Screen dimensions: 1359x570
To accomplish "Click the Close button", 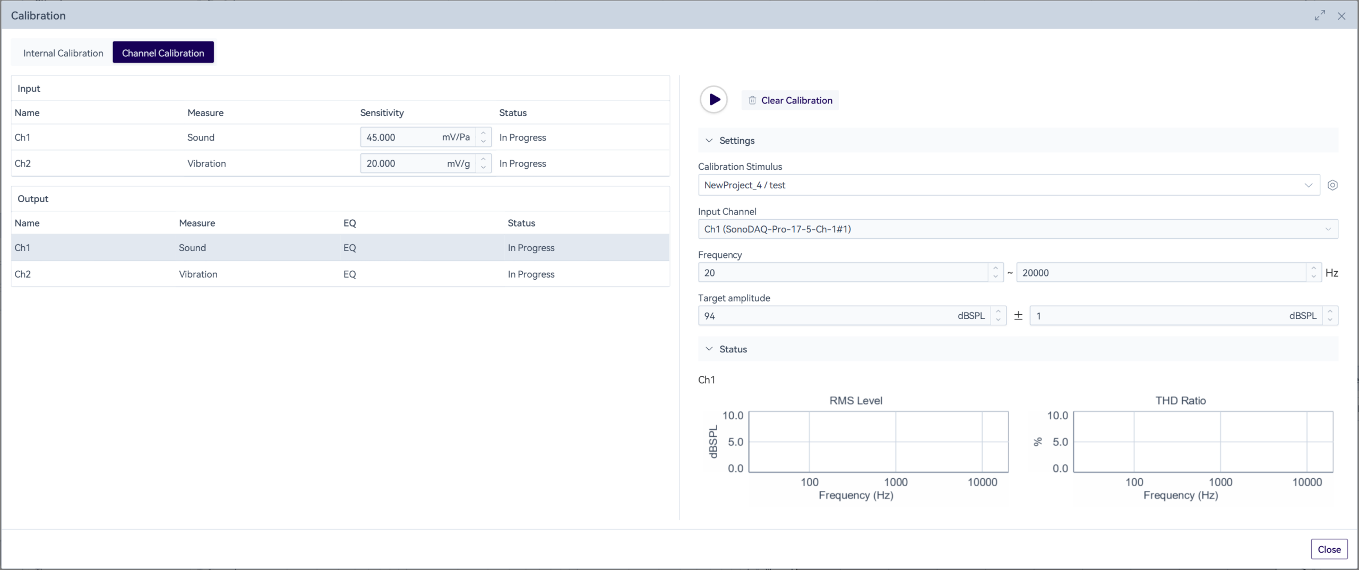I will coord(1329,549).
